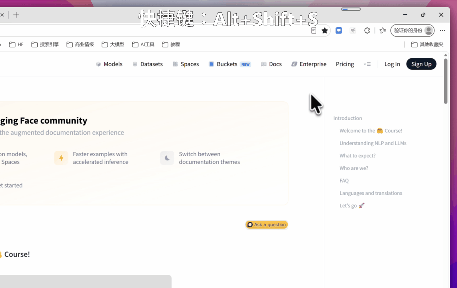Click the Spaces grid icon

pos(175,64)
